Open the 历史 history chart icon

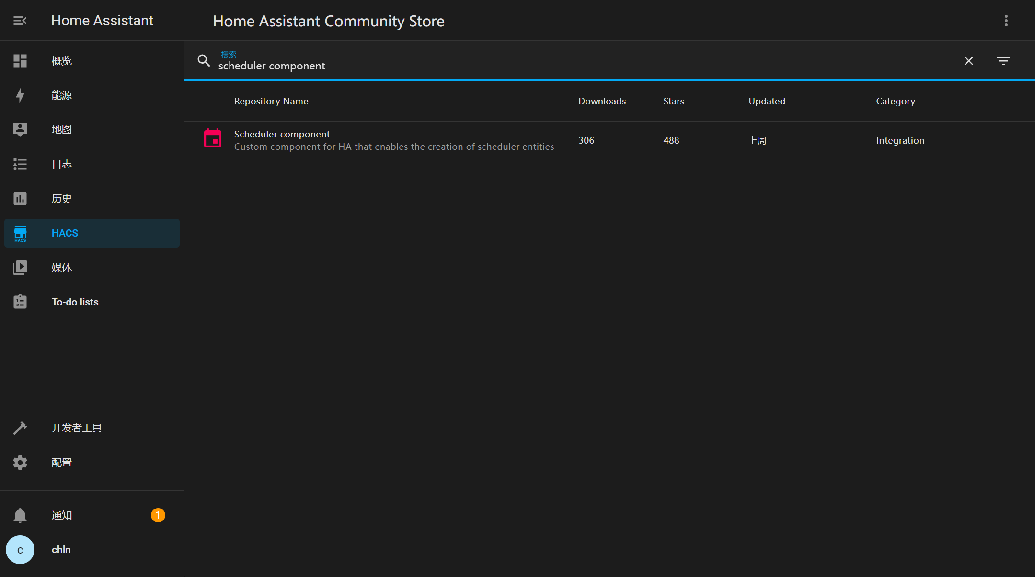click(x=20, y=199)
